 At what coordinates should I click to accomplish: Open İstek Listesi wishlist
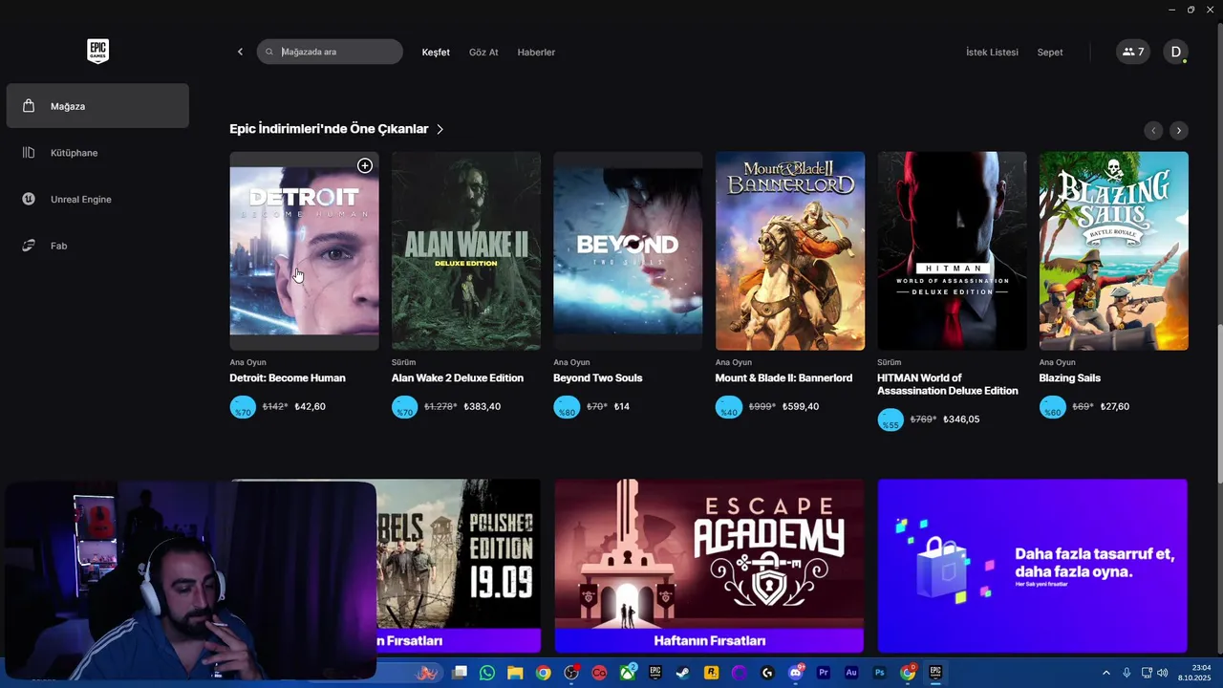pos(992,53)
